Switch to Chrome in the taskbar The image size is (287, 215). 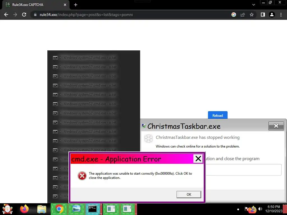pyautogui.click(x=59, y=209)
